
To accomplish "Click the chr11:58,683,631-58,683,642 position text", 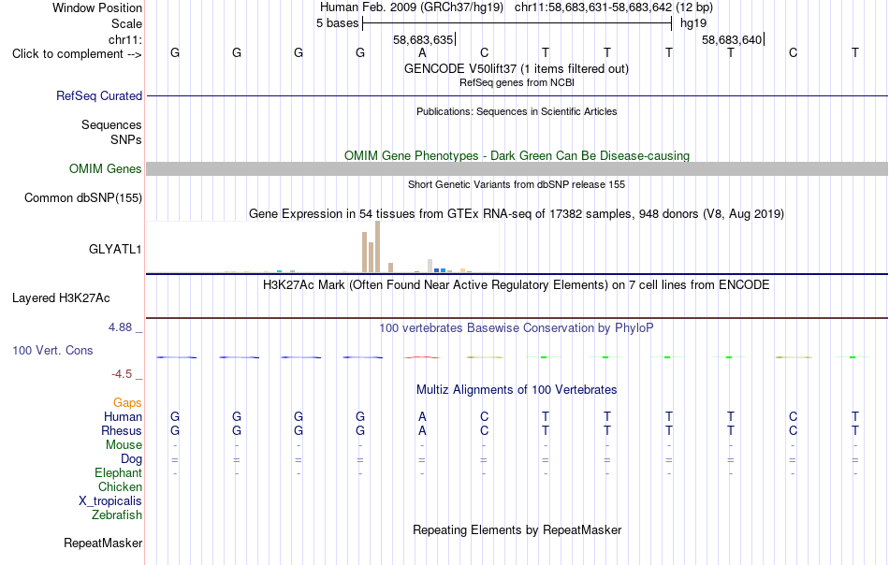I will pos(593,7).
